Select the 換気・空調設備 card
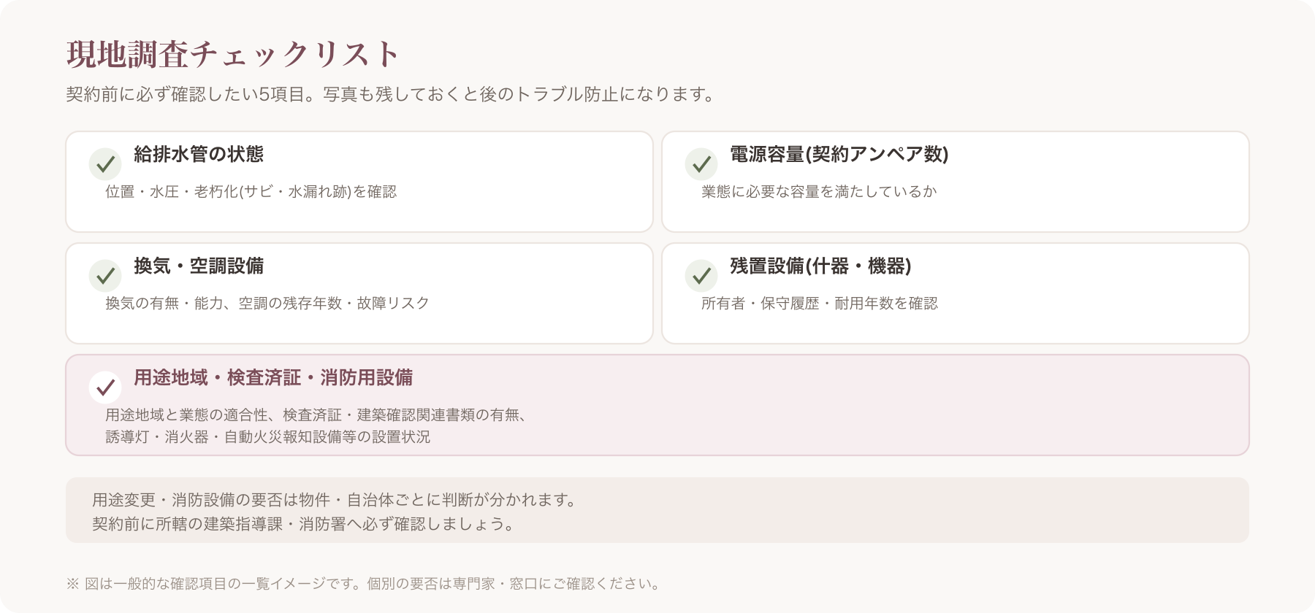 (x=359, y=293)
